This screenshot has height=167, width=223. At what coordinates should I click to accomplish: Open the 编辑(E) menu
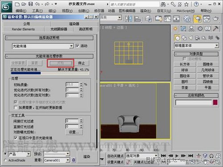[x=21, y=11]
